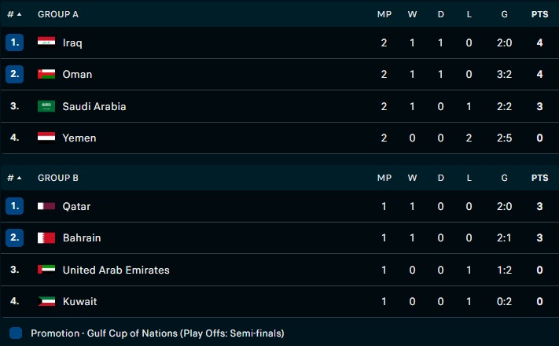Screen dimensions: 559x346
Task: Open United Arab Emirates team page
Action: coord(116,270)
